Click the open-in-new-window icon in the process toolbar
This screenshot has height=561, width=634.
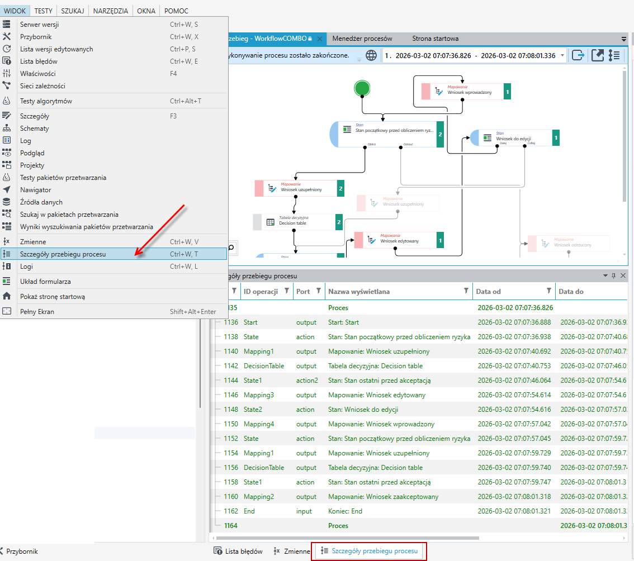tap(597, 55)
